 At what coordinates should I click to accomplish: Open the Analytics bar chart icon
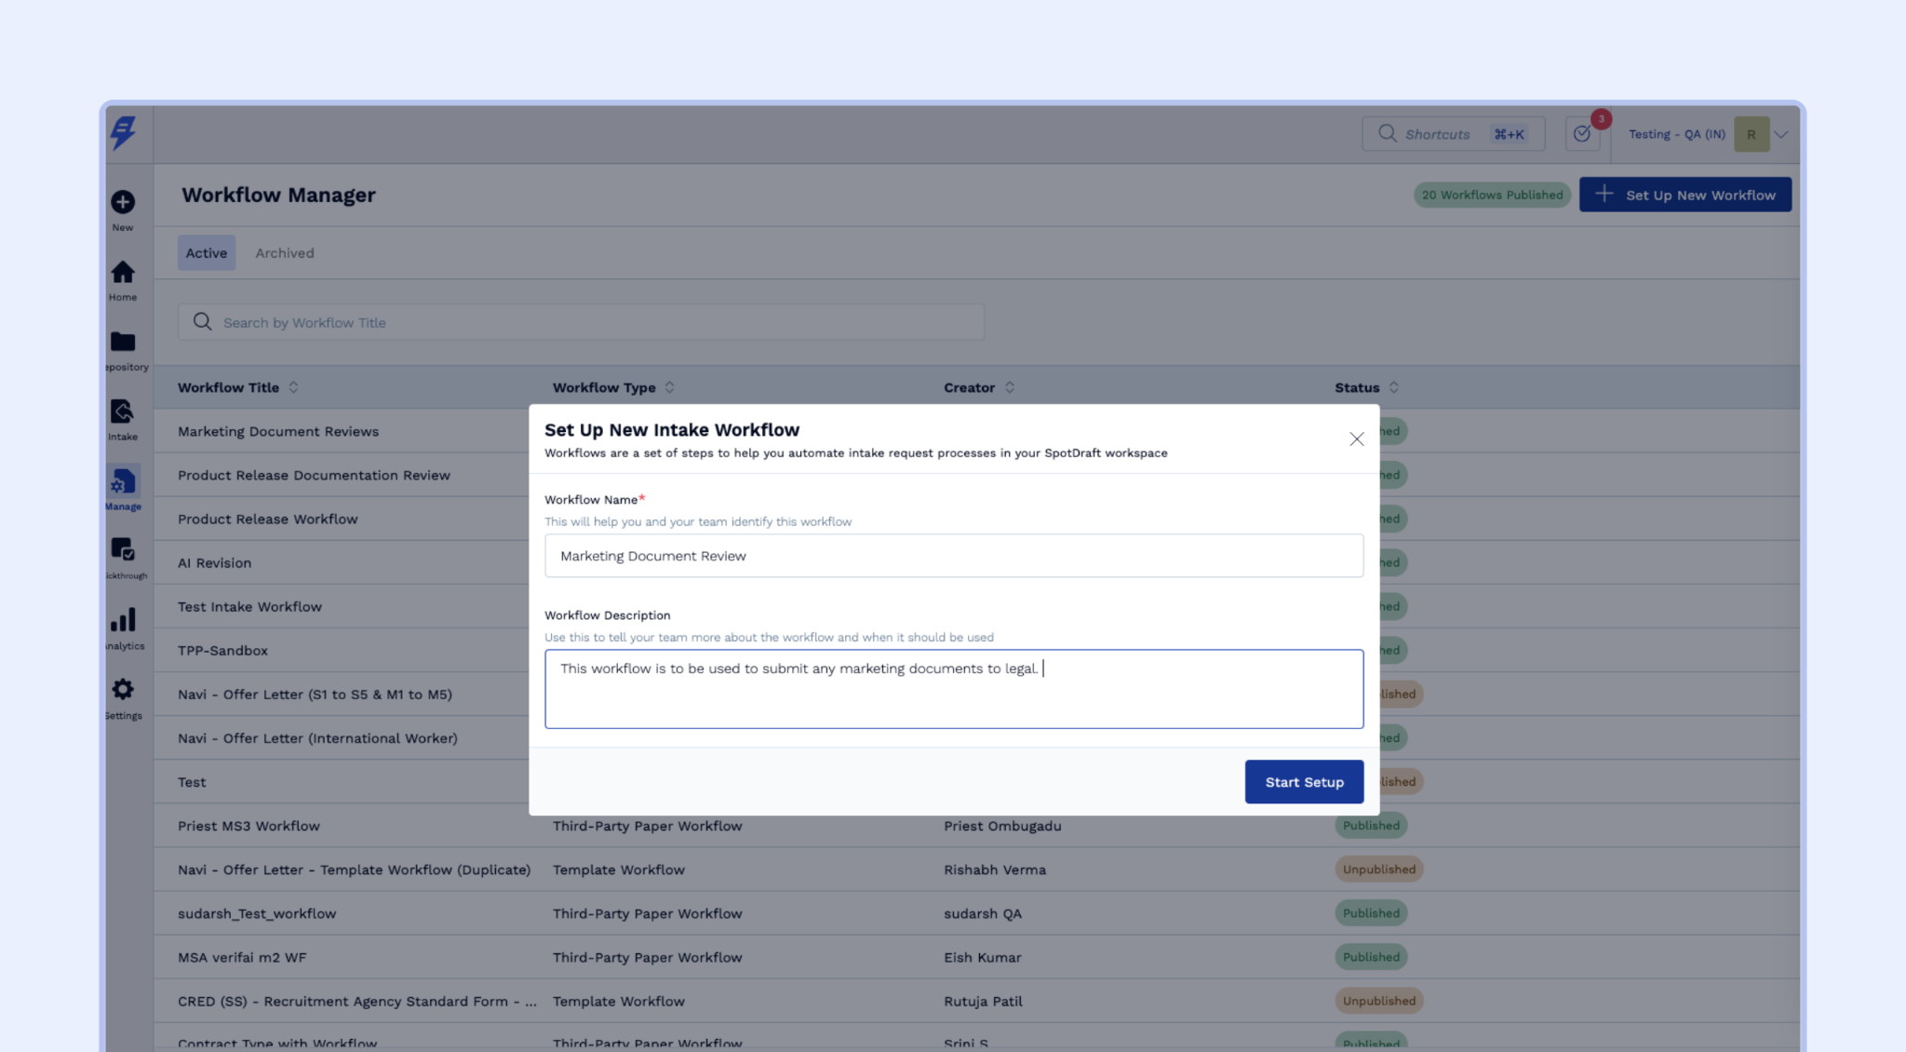click(x=123, y=620)
